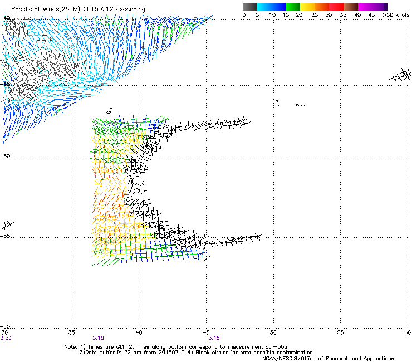Click the '>50 knots' legend label
The image size is (412, 362).
pos(396,15)
